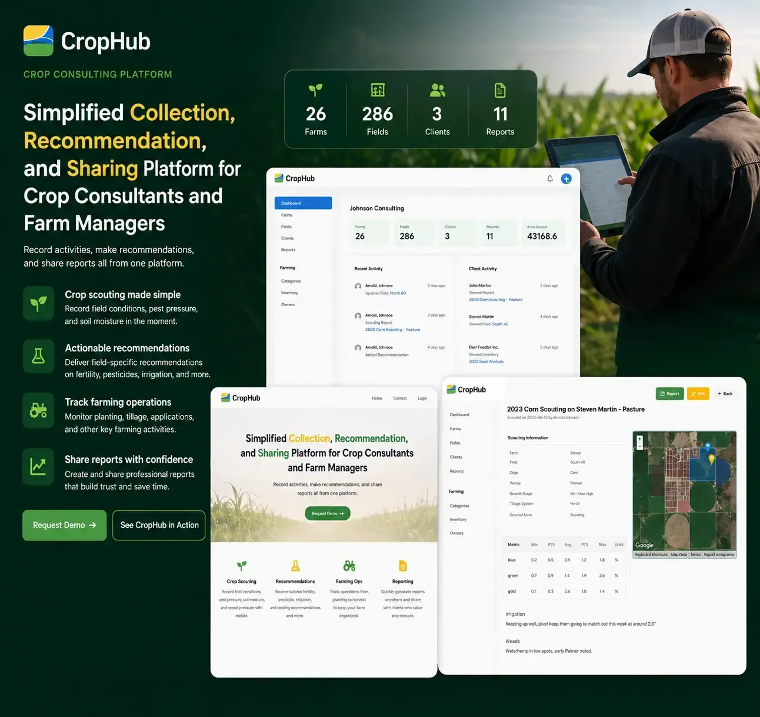
Task: Click the blue map pin marker
Action: pos(708,447)
